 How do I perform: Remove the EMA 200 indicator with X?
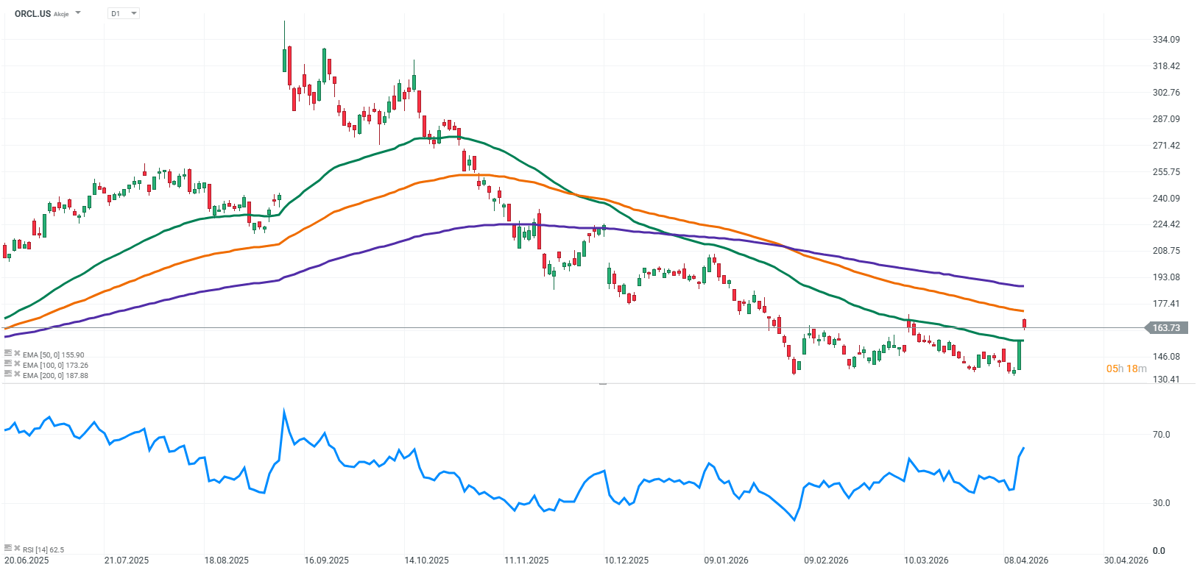pos(17,374)
